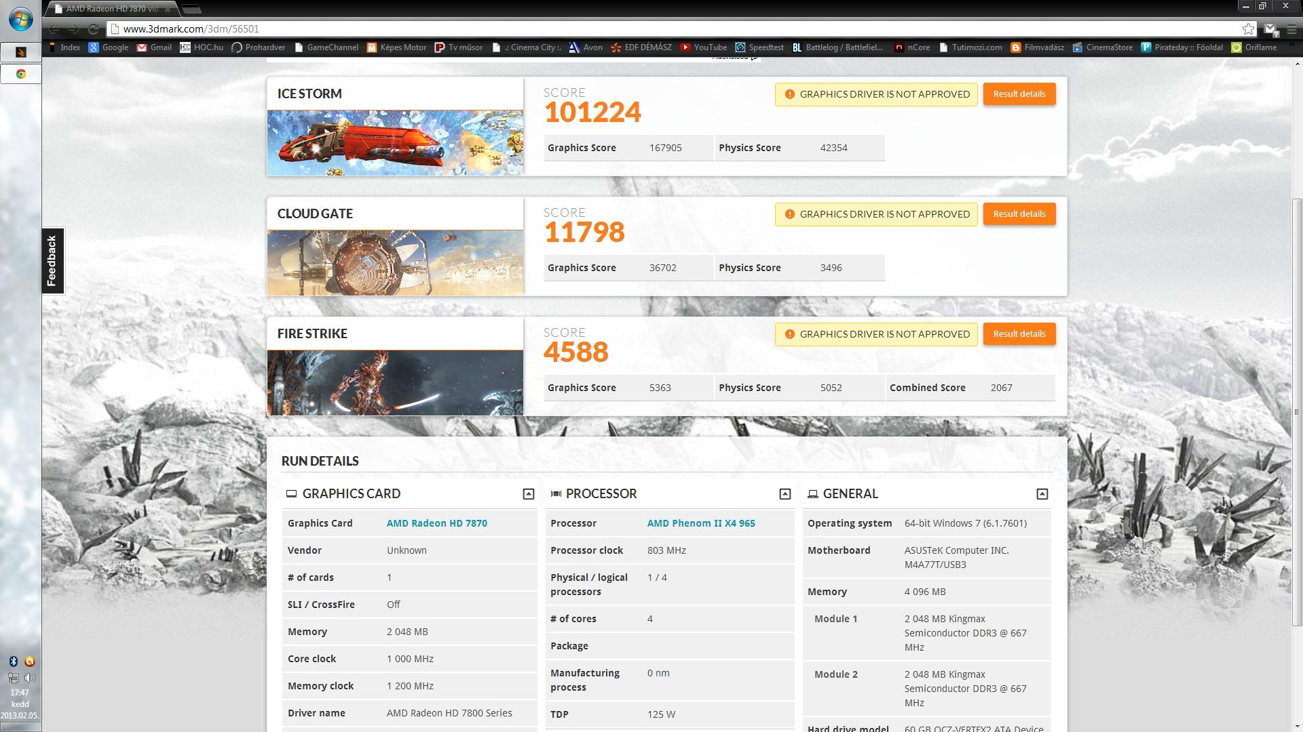Reload the page with the refresh icon
The width and height of the screenshot is (1303, 732).
94,29
